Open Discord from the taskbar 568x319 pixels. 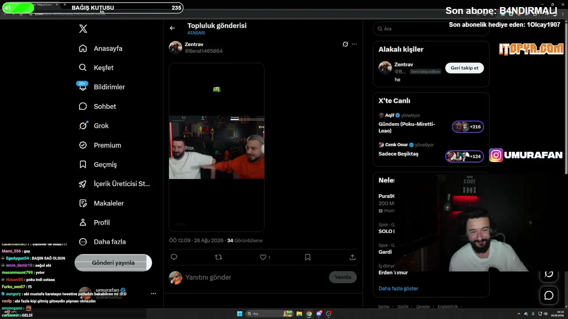click(x=319, y=314)
